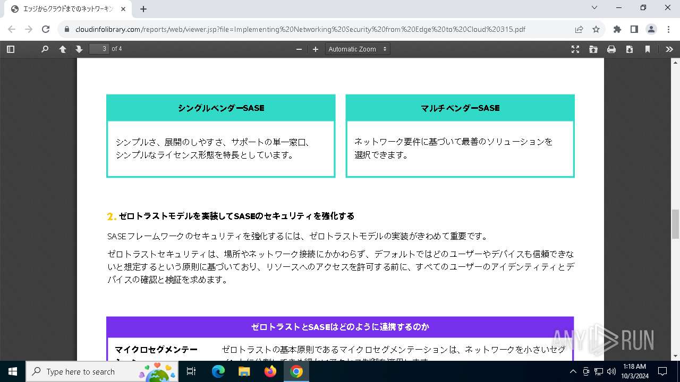
Task: Zoom in on the PDF
Action: click(316, 49)
